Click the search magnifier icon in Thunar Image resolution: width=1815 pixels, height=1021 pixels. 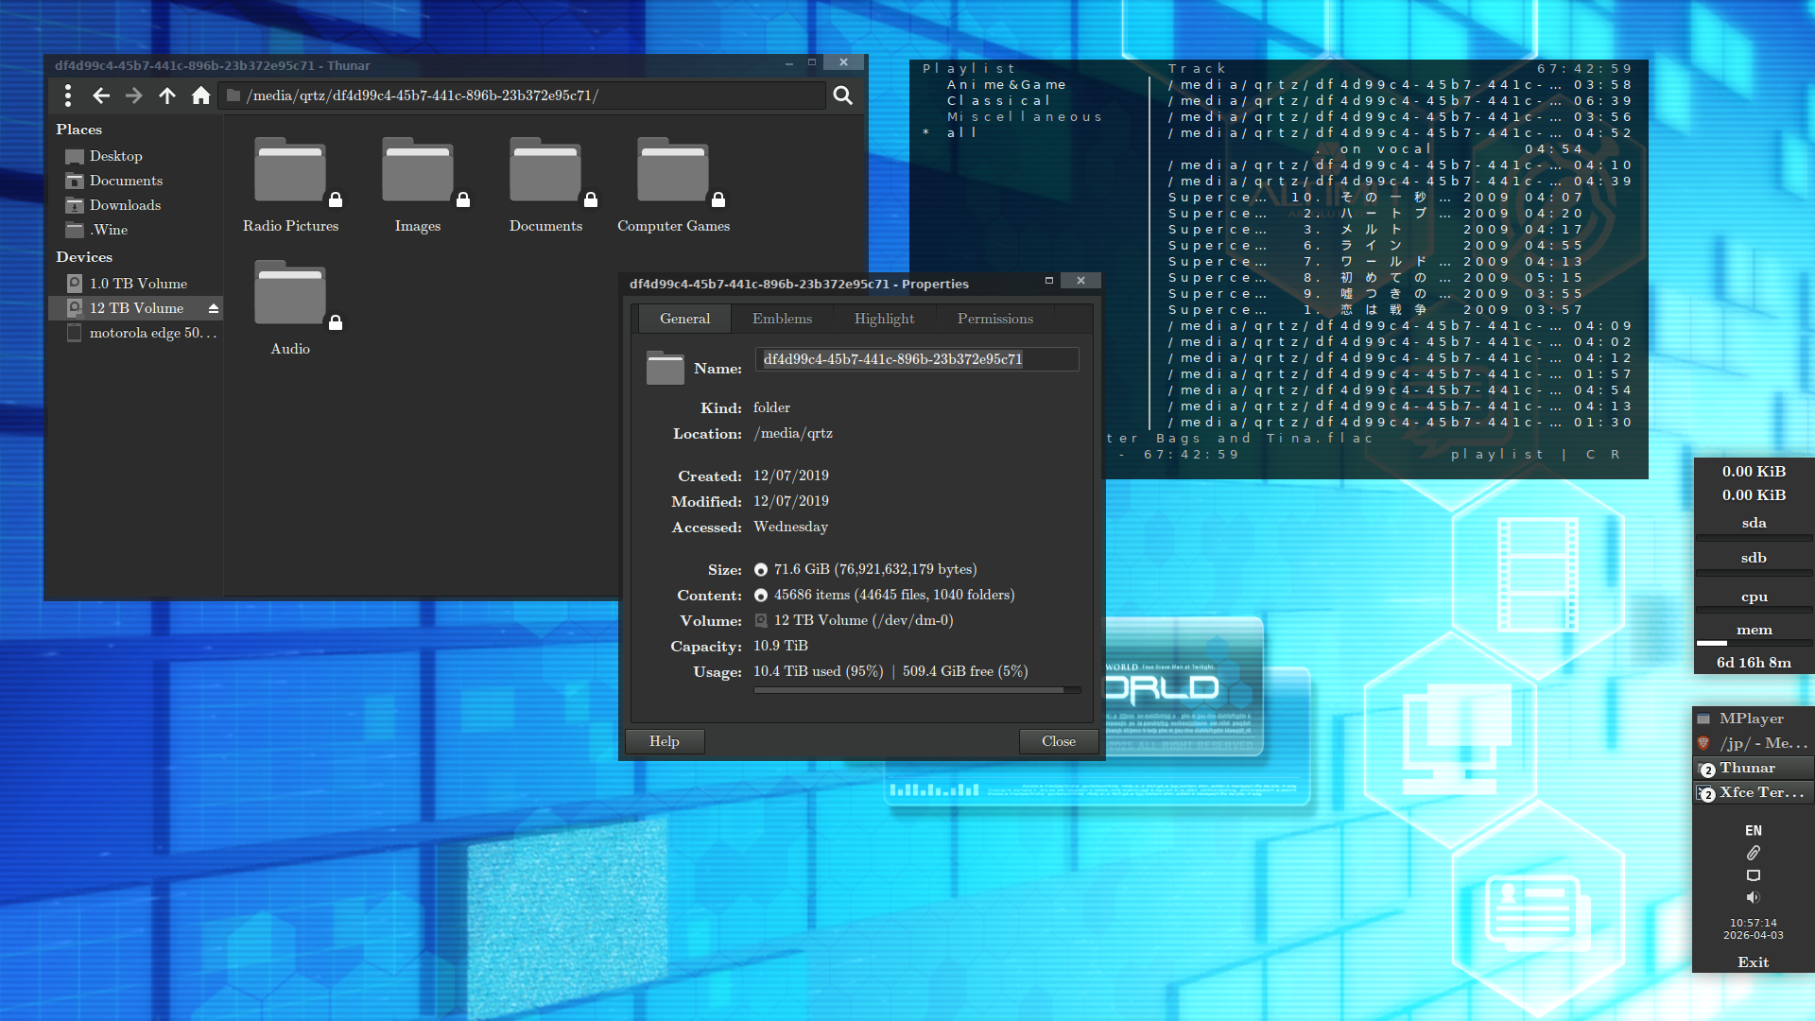842,95
